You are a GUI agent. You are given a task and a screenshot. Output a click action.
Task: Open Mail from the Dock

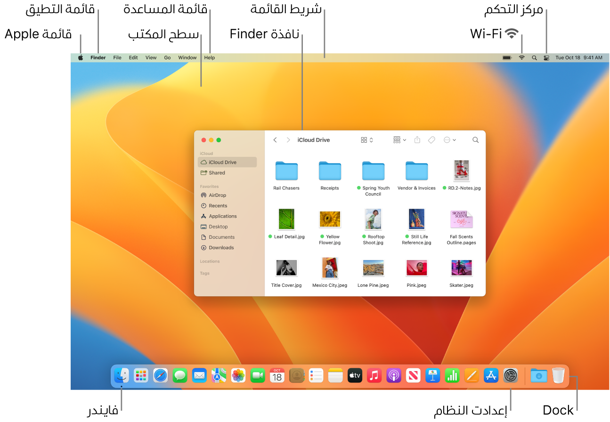pos(199,375)
